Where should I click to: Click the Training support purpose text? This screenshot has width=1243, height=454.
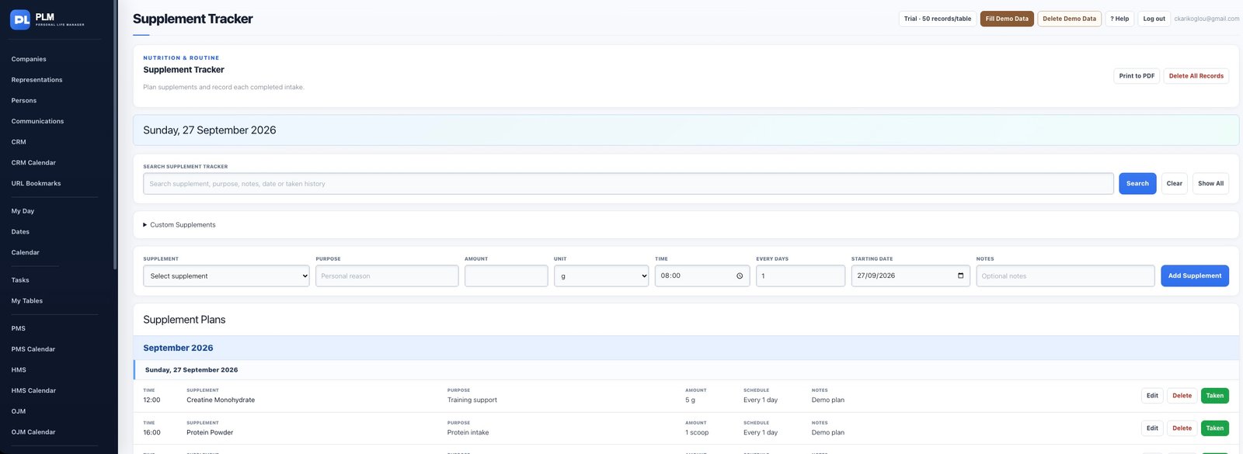pos(472,400)
